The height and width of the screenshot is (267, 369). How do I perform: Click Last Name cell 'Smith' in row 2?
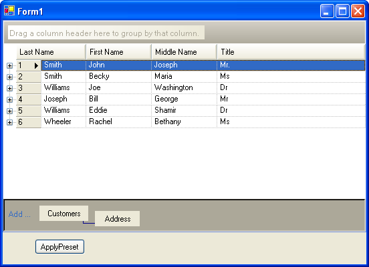tap(64, 76)
